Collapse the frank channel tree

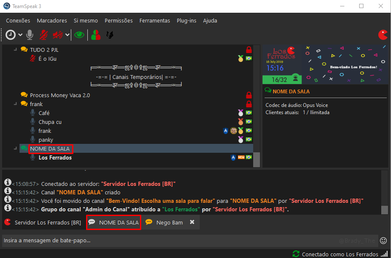click(x=15, y=104)
